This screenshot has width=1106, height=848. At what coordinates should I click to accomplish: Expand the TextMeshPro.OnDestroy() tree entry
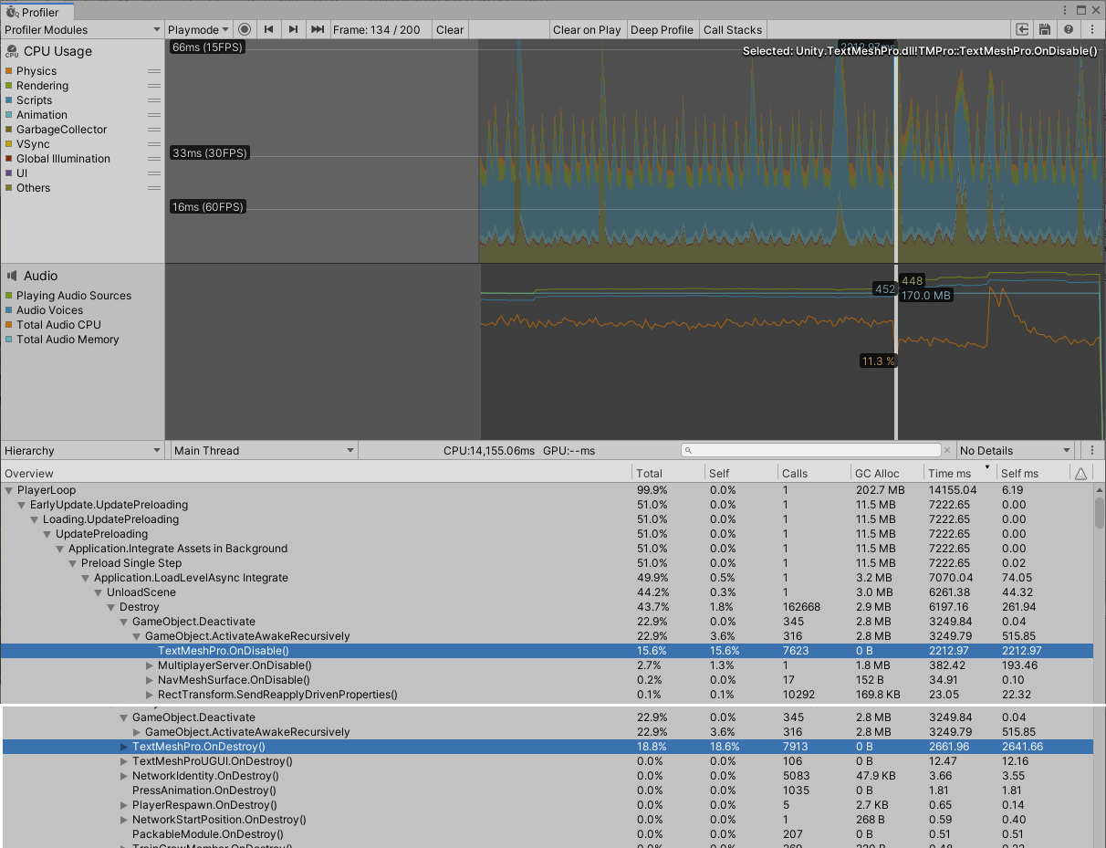[x=124, y=746]
